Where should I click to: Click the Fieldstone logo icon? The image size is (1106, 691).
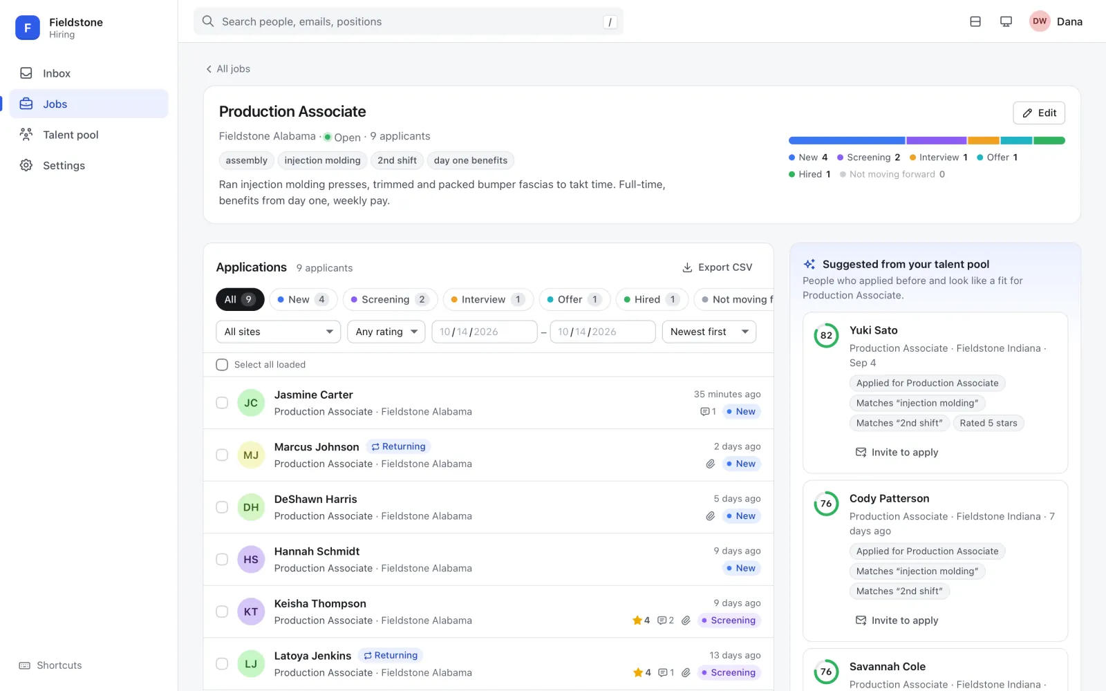pyautogui.click(x=28, y=28)
